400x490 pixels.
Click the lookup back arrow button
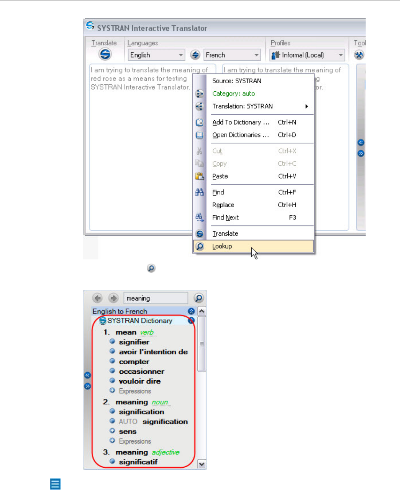[98, 298]
